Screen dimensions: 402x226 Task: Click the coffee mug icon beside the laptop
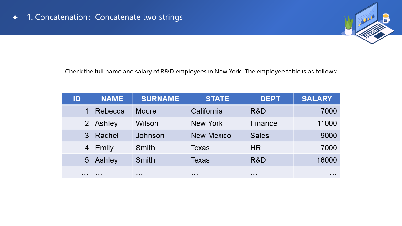coord(386,18)
